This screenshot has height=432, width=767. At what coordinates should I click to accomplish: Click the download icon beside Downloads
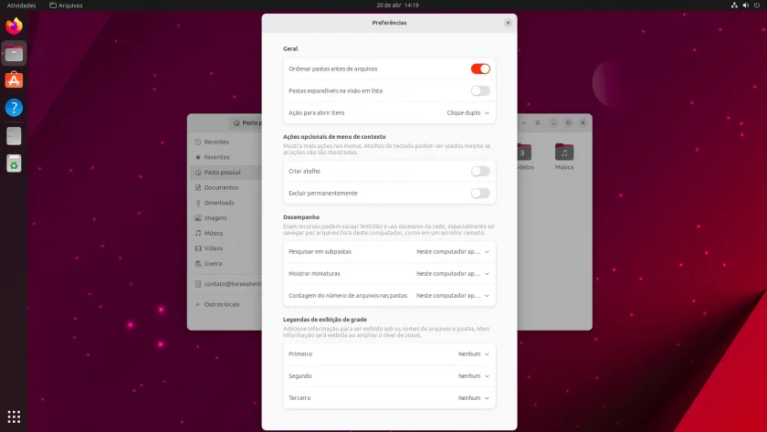point(197,203)
